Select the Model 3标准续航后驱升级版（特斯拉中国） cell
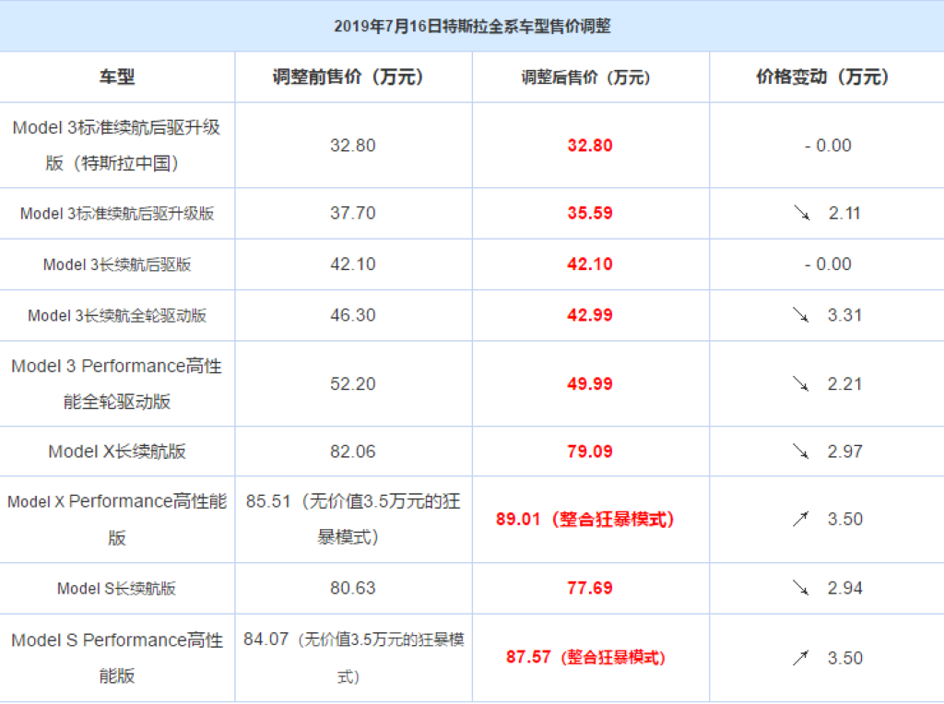 [x=117, y=145]
